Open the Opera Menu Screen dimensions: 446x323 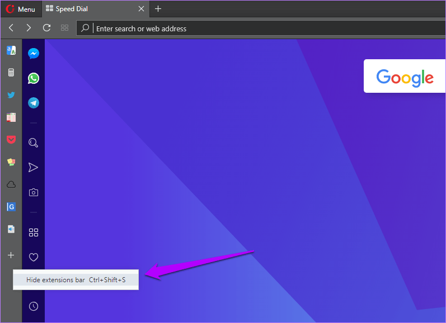[x=21, y=9]
